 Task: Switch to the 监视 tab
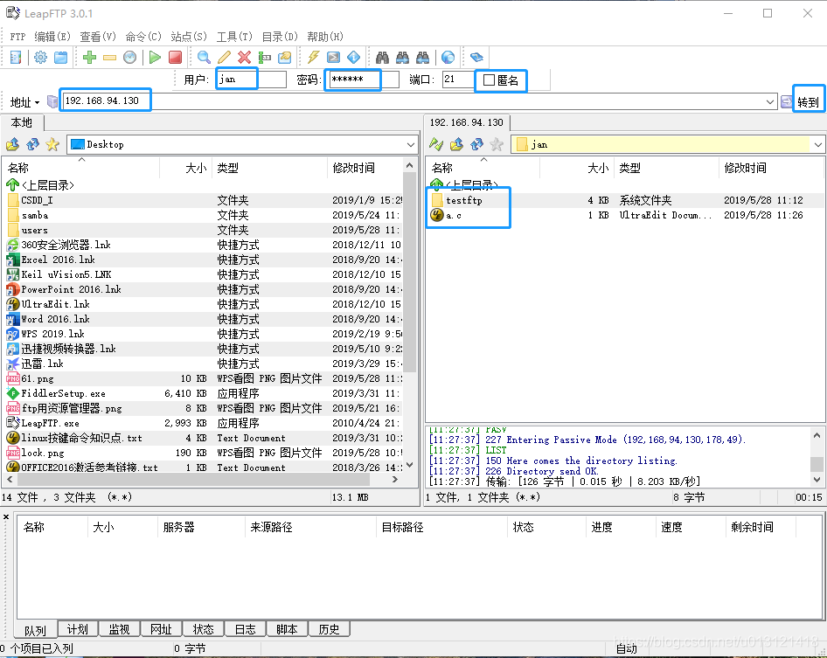[119, 629]
